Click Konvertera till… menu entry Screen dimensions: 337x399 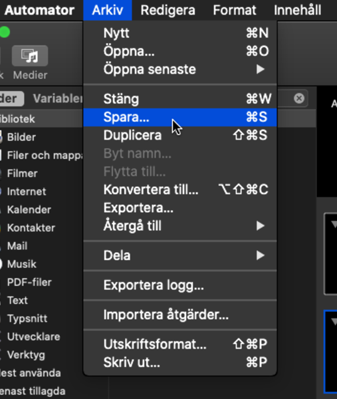[x=180, y=190]
